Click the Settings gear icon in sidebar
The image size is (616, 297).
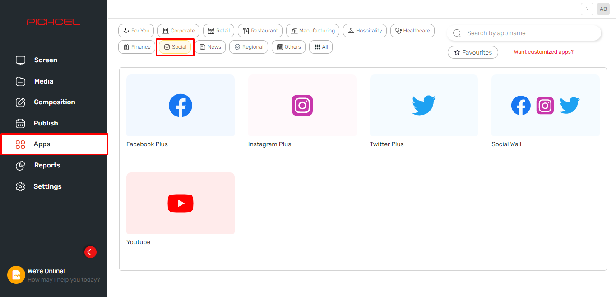coord(20,186)
